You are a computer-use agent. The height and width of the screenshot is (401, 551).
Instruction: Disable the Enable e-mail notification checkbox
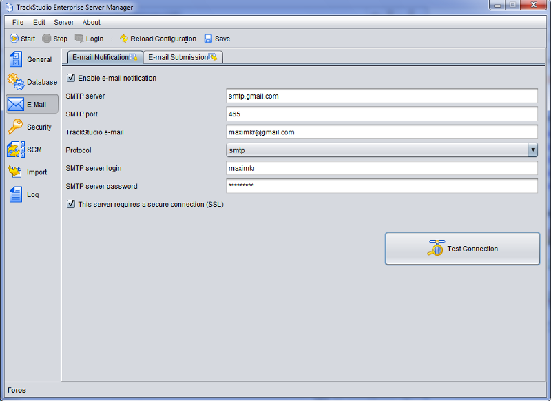[71, 78]
